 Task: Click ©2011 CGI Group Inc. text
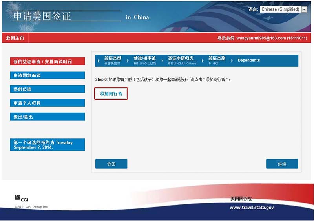click(31, 207)
